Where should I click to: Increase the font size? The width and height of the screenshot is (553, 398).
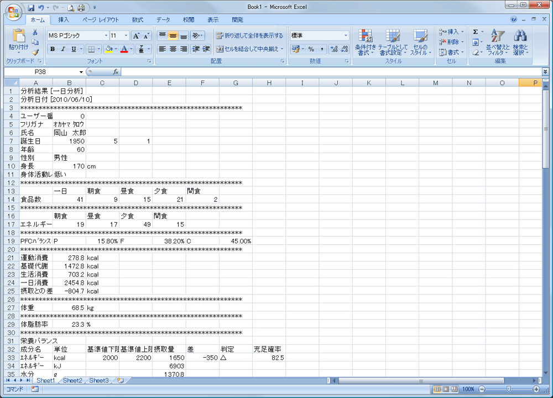click(x=136, y=35)
